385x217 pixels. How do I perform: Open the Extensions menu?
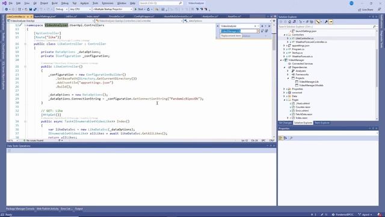point(108,3)
